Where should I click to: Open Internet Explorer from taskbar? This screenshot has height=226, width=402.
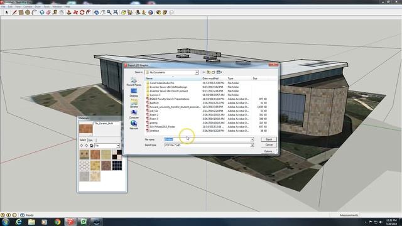(x=18, y=222)
